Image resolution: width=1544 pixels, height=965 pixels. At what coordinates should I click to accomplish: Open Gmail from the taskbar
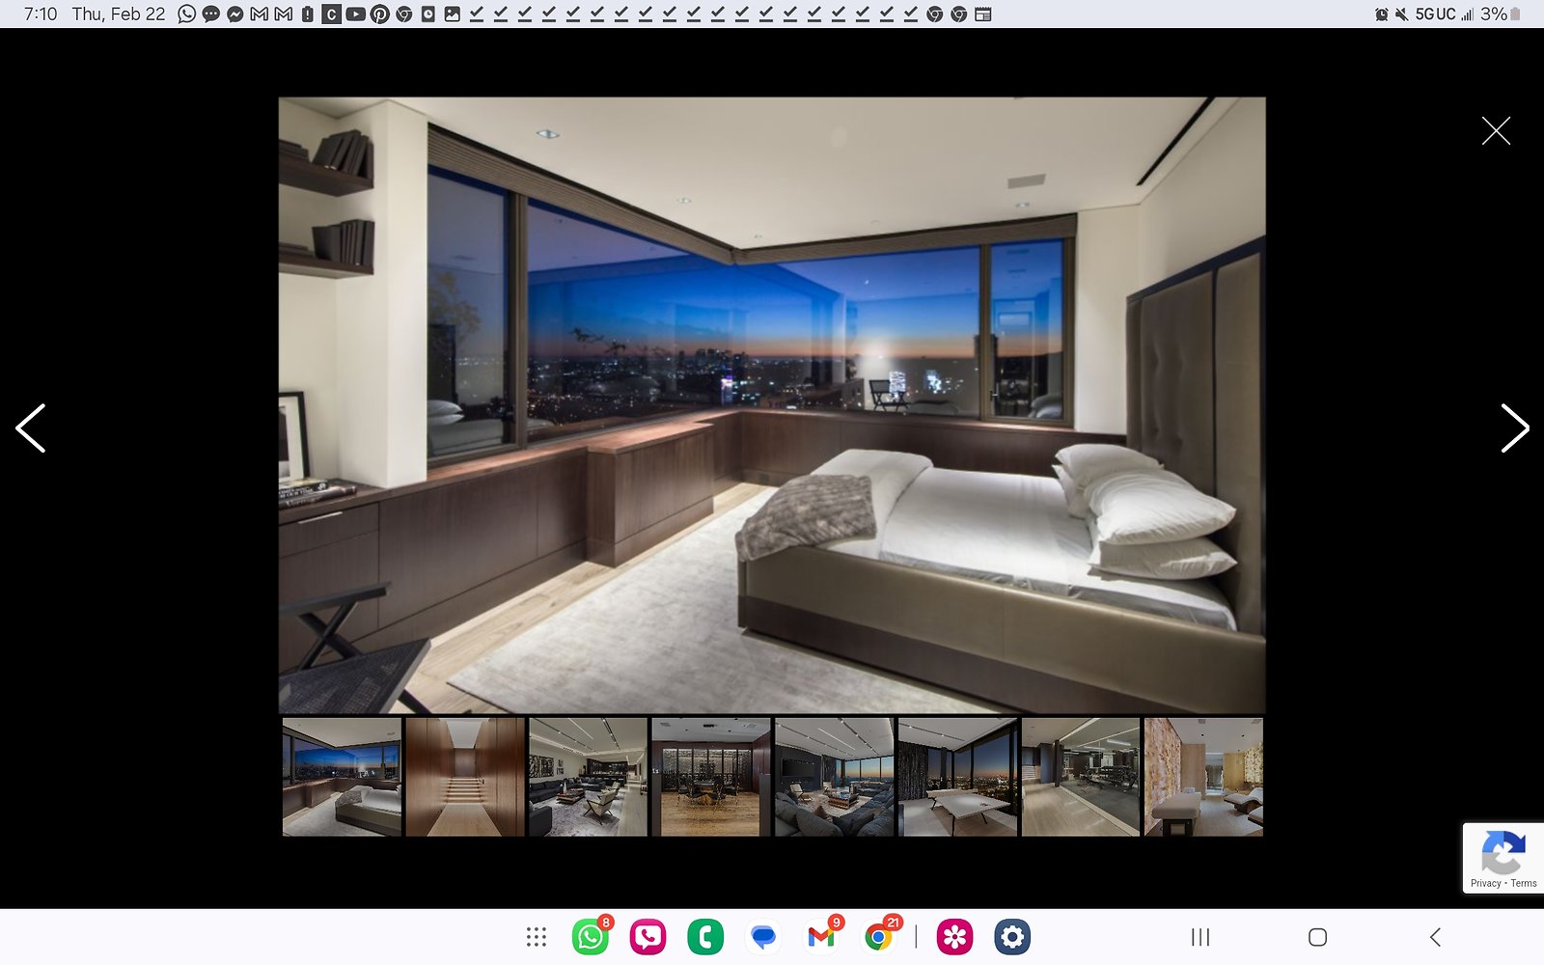[821, 937]
